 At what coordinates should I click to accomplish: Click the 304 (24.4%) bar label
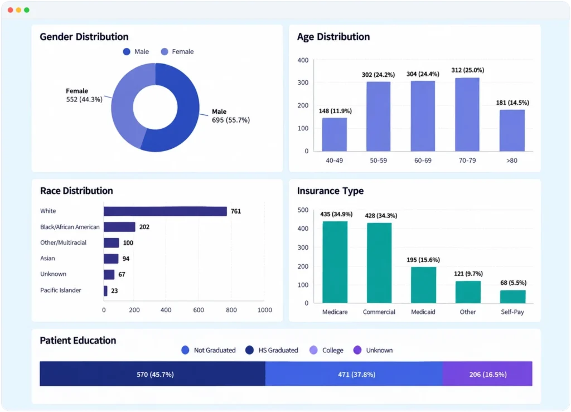pos(423,74)
